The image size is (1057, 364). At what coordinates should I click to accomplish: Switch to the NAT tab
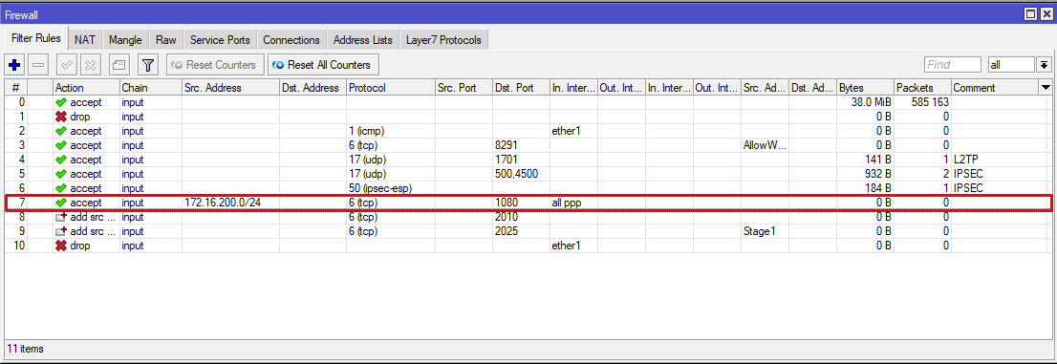click(x=85, y=40)
